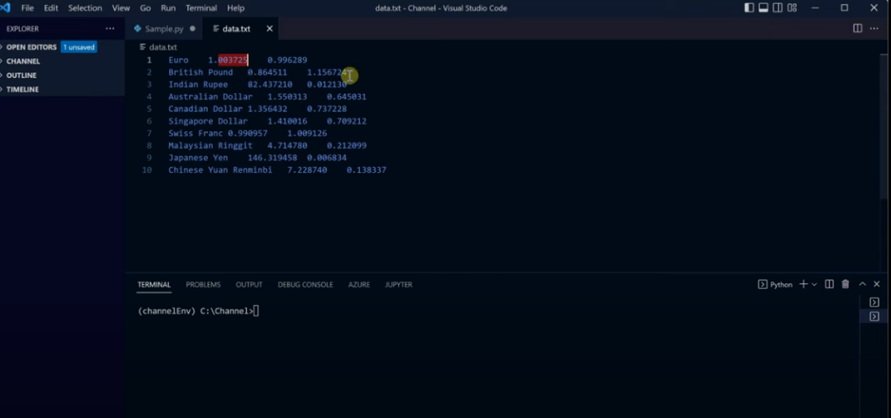Screen dimensions: 891x418
Task: Split the terminal panel
Action: pyautogui.click(x=829, y=284)
